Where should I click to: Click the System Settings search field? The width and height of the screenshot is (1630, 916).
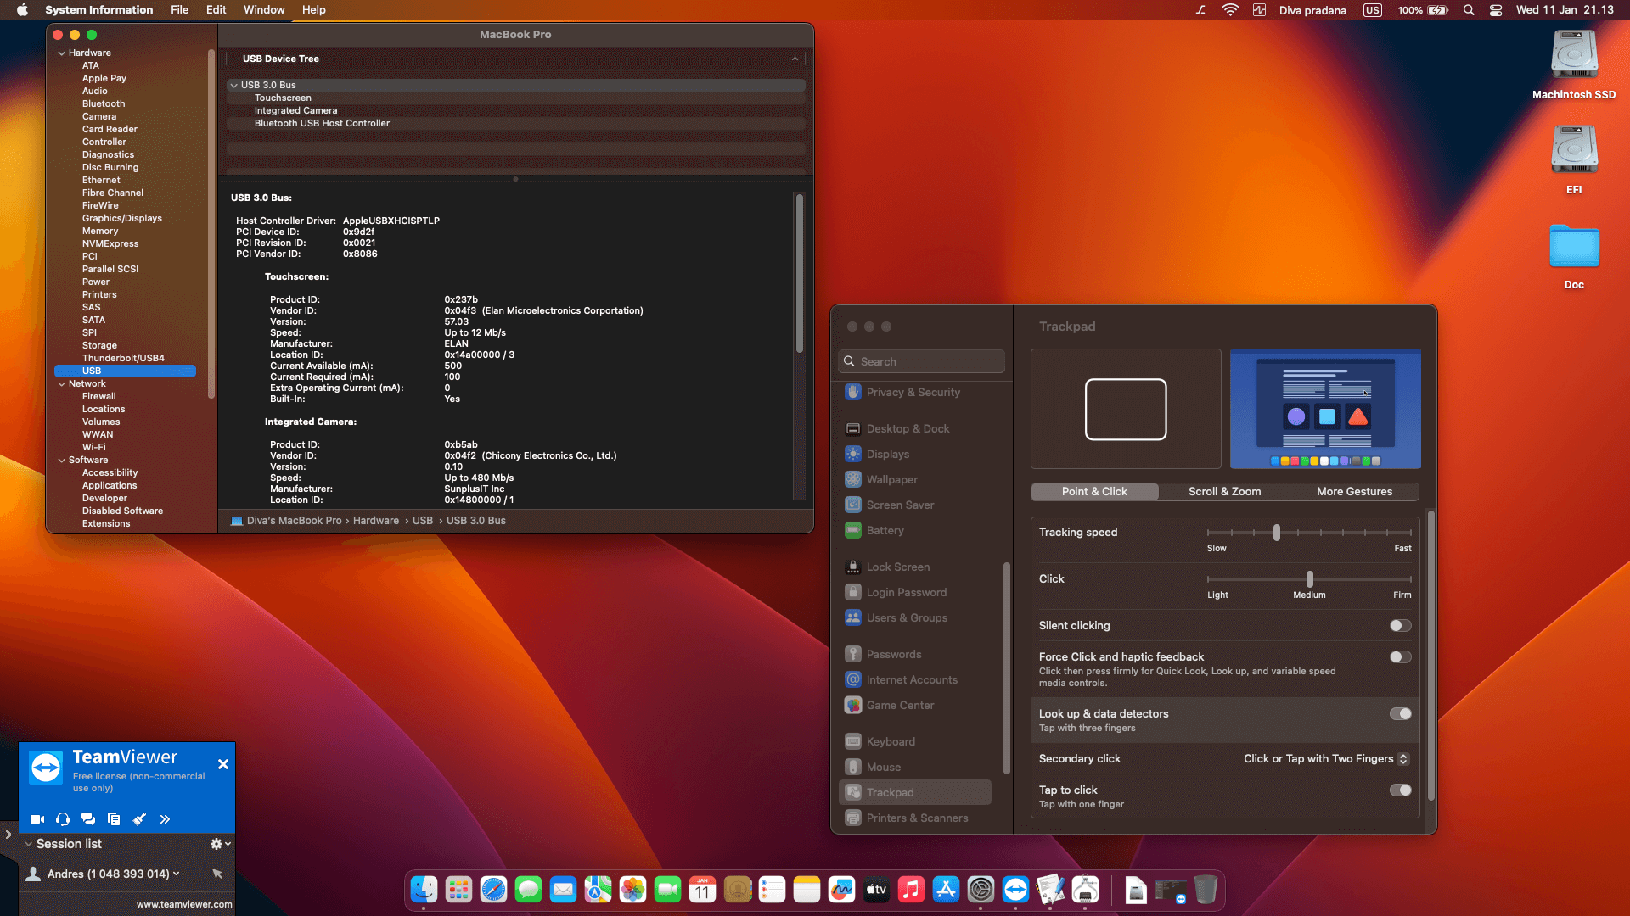921,360
